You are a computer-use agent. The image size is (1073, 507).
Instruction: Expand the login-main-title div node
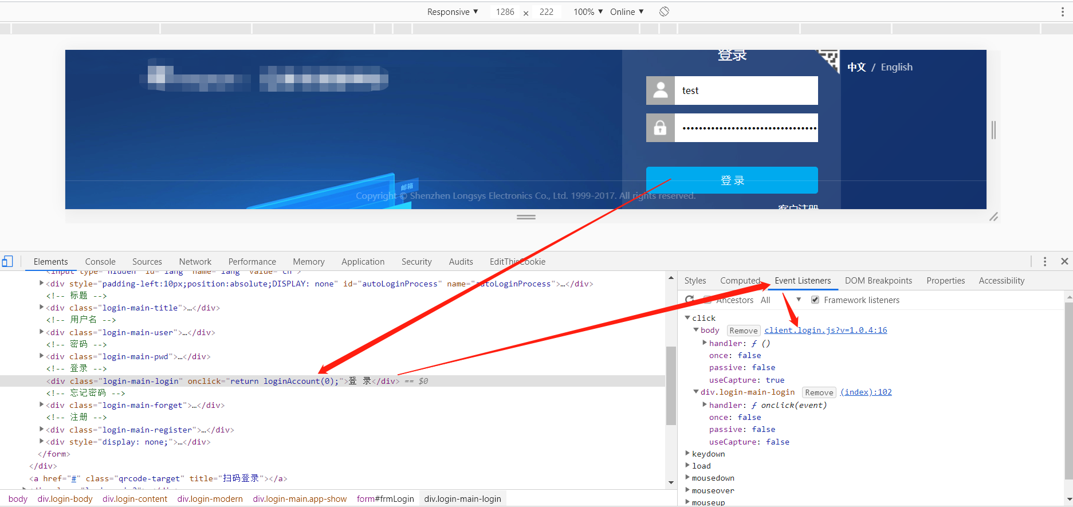click(x=41, y=308)
